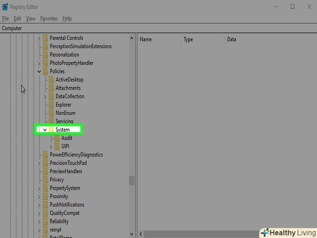Screen dimensions: 317x238
Task: Click the Registry Editor app icon
Action: 5,7
